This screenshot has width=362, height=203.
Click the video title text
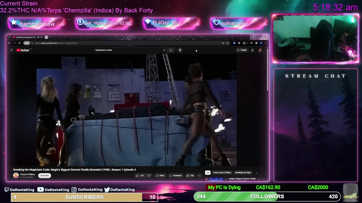coord(74,170)
